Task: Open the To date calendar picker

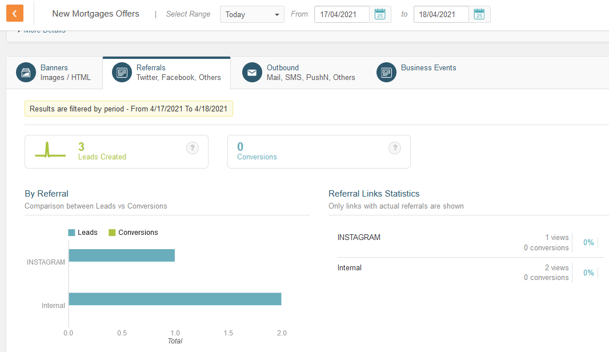Action: tap(479, 14)
